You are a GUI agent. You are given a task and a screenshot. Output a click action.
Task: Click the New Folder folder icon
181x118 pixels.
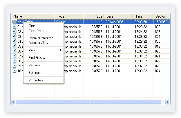[14, 22]
